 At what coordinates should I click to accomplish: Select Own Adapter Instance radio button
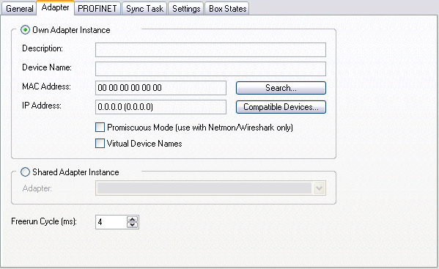pyautogui.click(x=25, y=30)
